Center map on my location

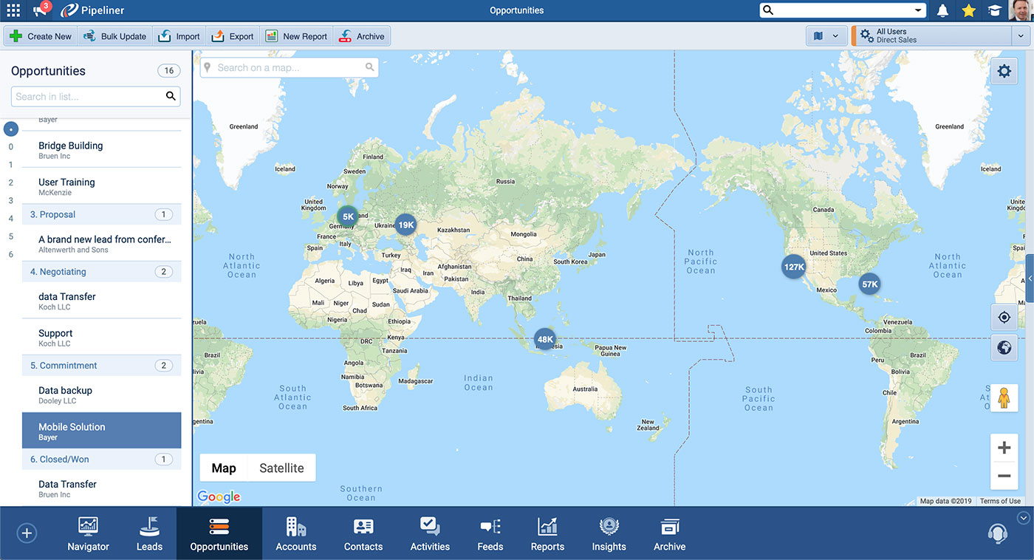point(1004,318)
